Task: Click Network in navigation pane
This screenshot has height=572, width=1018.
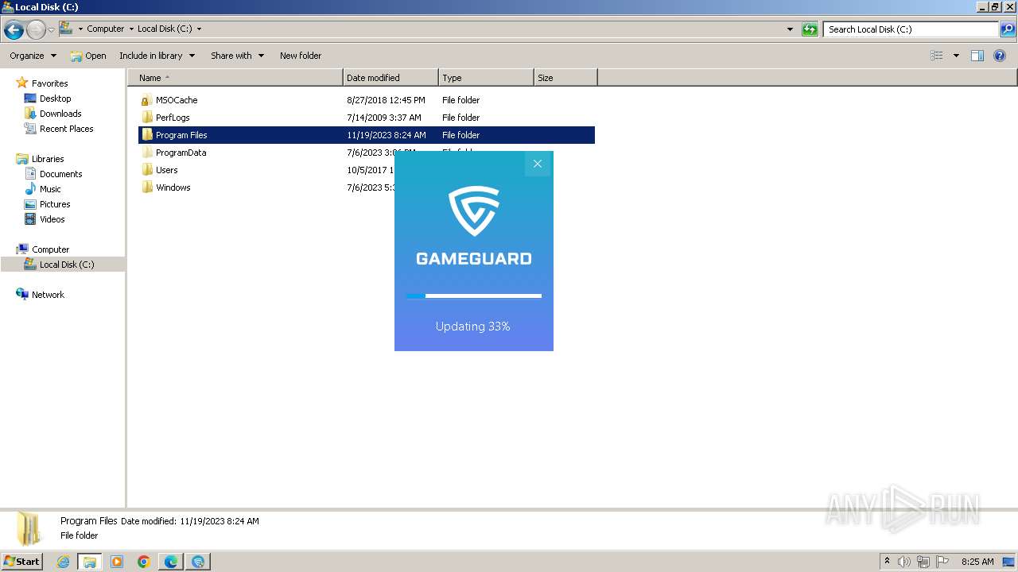Action: 48,295
